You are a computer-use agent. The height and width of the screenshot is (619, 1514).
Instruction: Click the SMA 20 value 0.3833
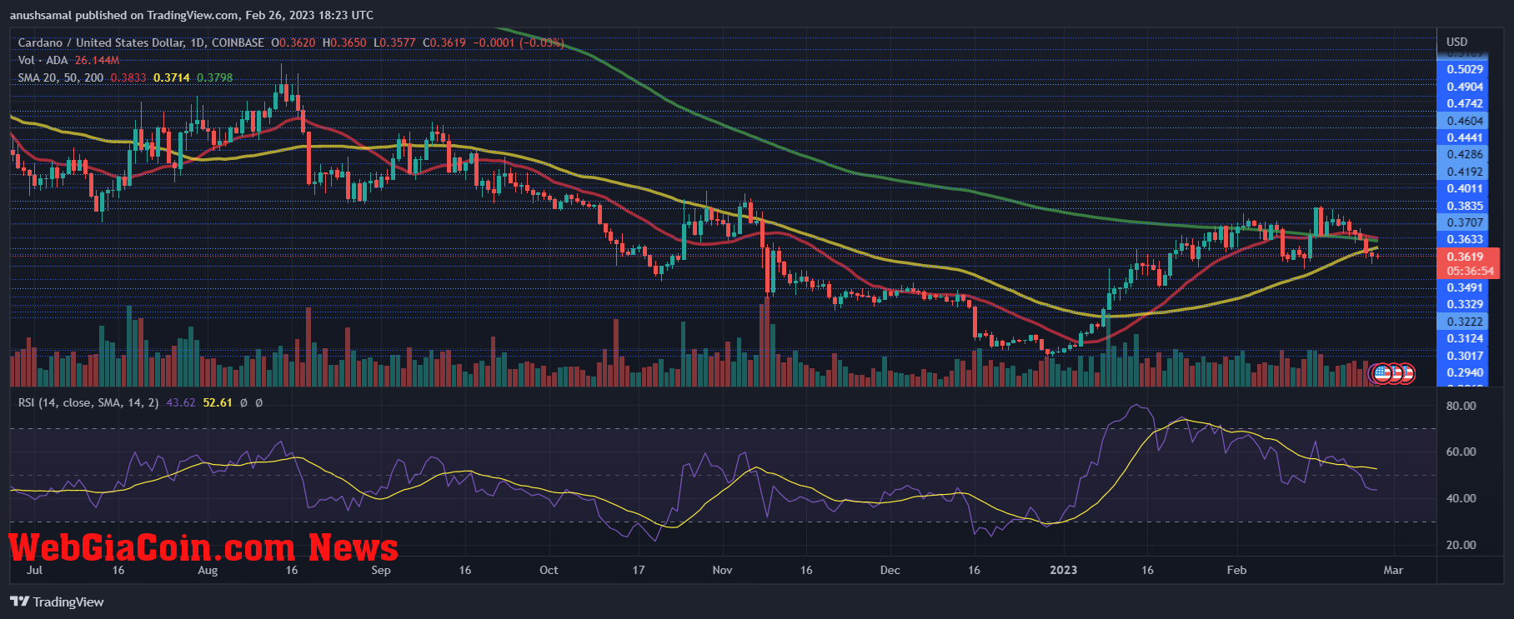[x=128, y=77]
